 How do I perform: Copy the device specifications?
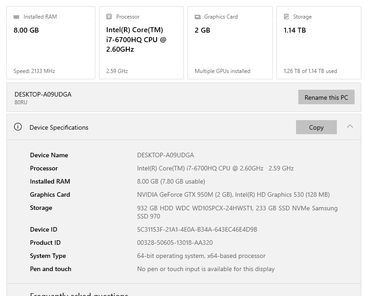316,127
